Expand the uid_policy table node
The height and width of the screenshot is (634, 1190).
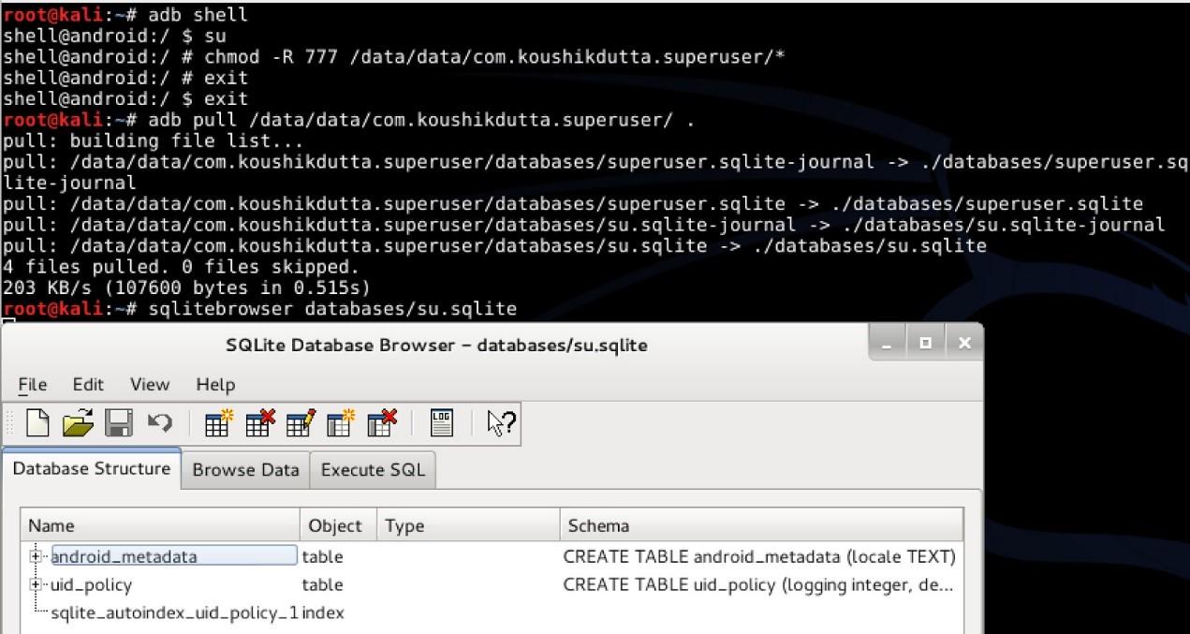point(37,584)
